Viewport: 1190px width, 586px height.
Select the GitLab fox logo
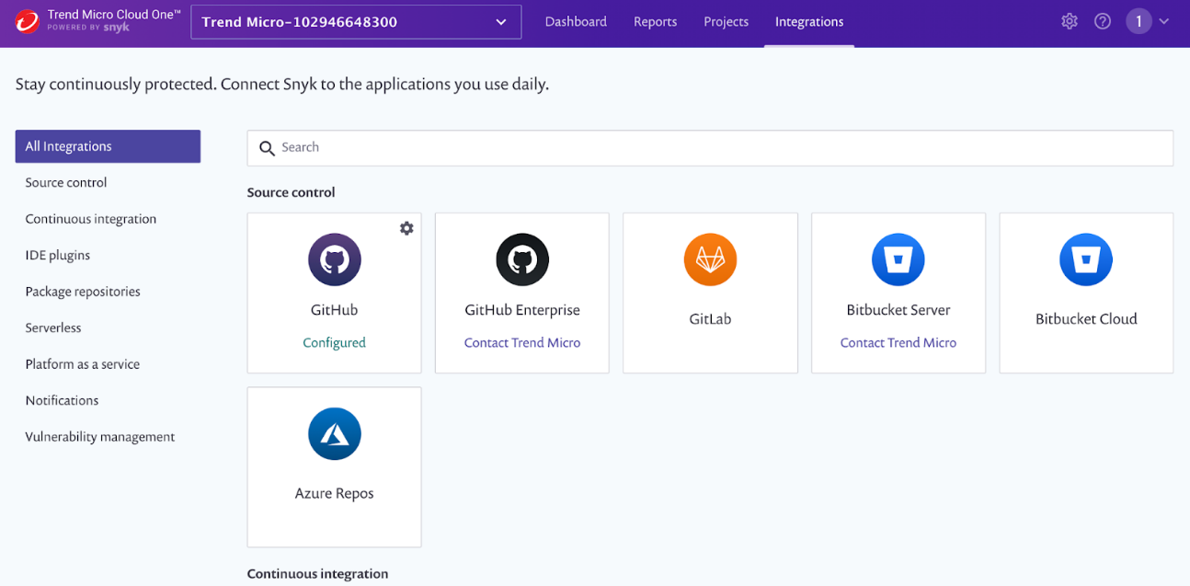coord(710,259)
